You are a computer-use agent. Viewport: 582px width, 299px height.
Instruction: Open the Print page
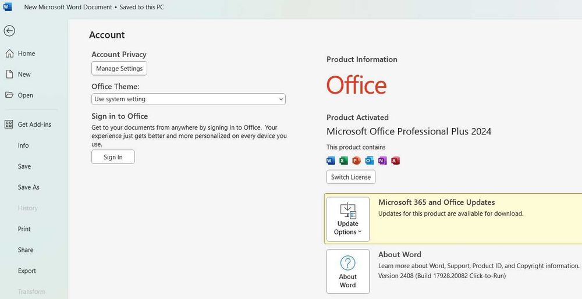[24, 229]
